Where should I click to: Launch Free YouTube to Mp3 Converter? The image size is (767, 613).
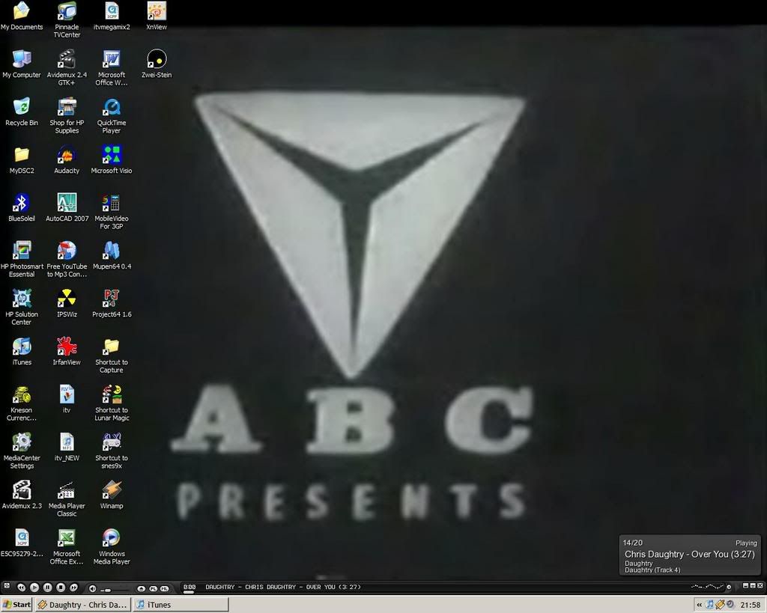click(67, 259)
